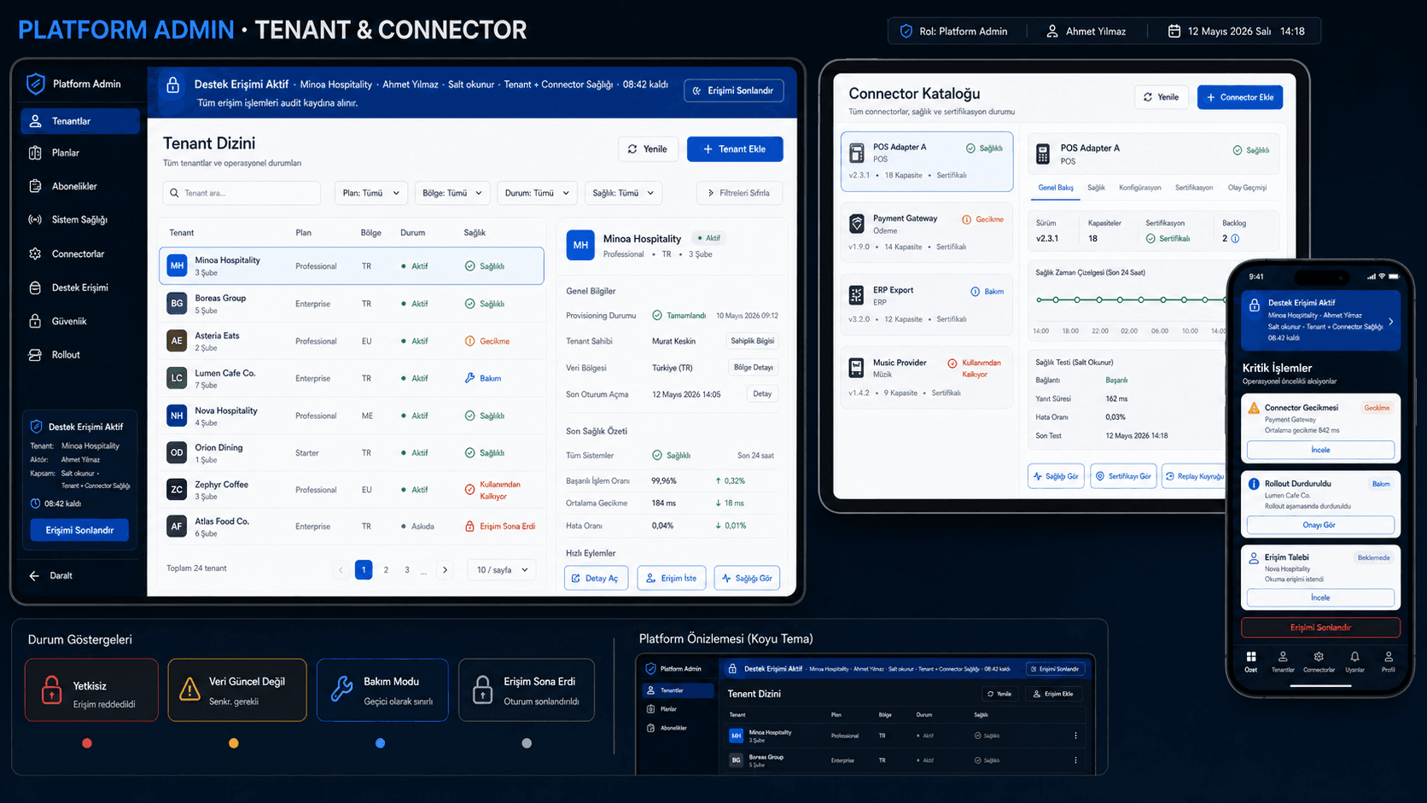Click POS Adapter A icon in connector list

click(857, 153)
